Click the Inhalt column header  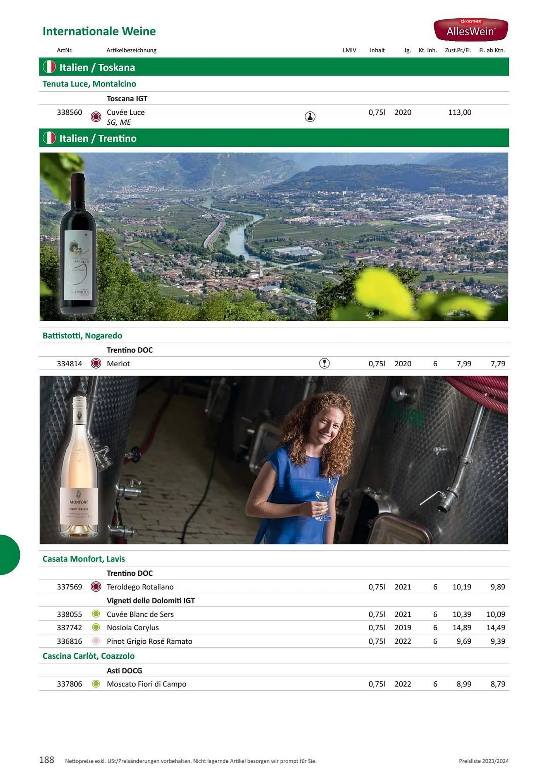377,50
